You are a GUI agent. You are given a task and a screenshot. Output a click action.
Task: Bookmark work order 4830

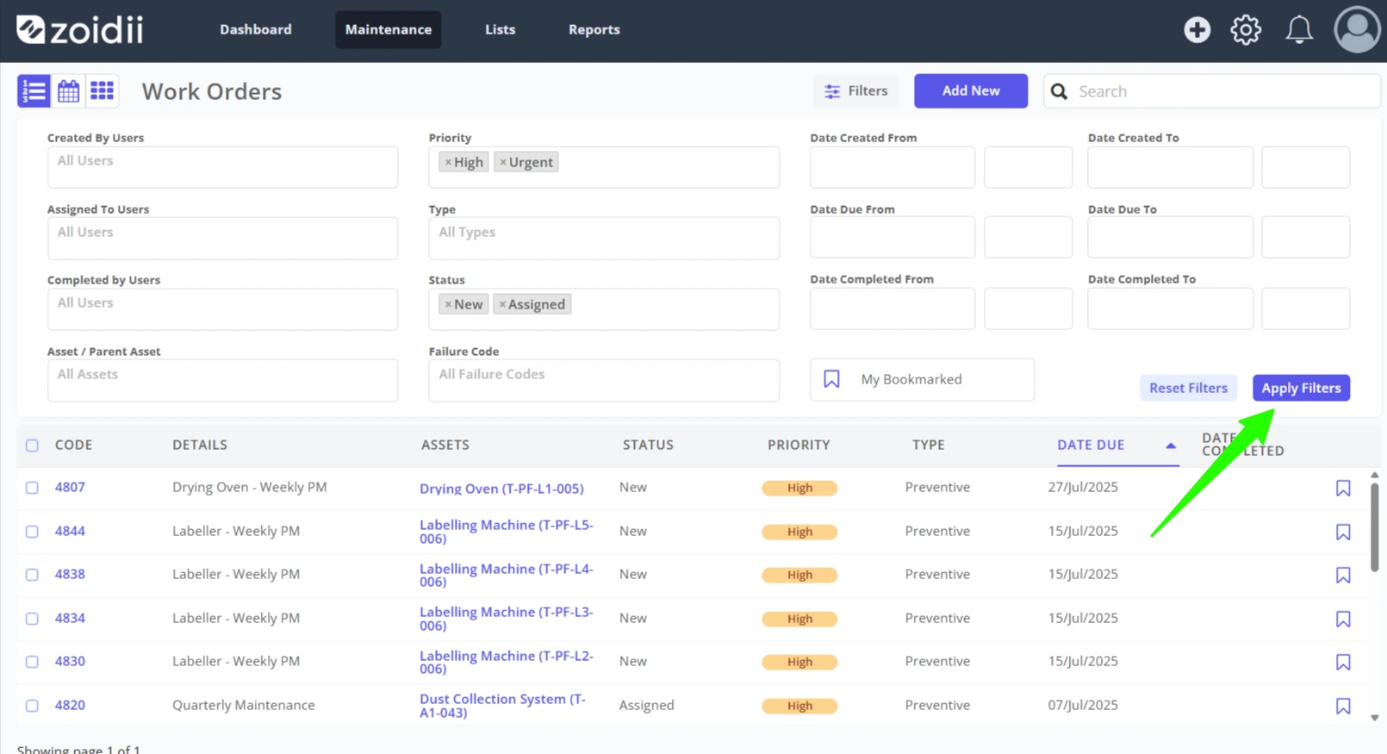1343,663
